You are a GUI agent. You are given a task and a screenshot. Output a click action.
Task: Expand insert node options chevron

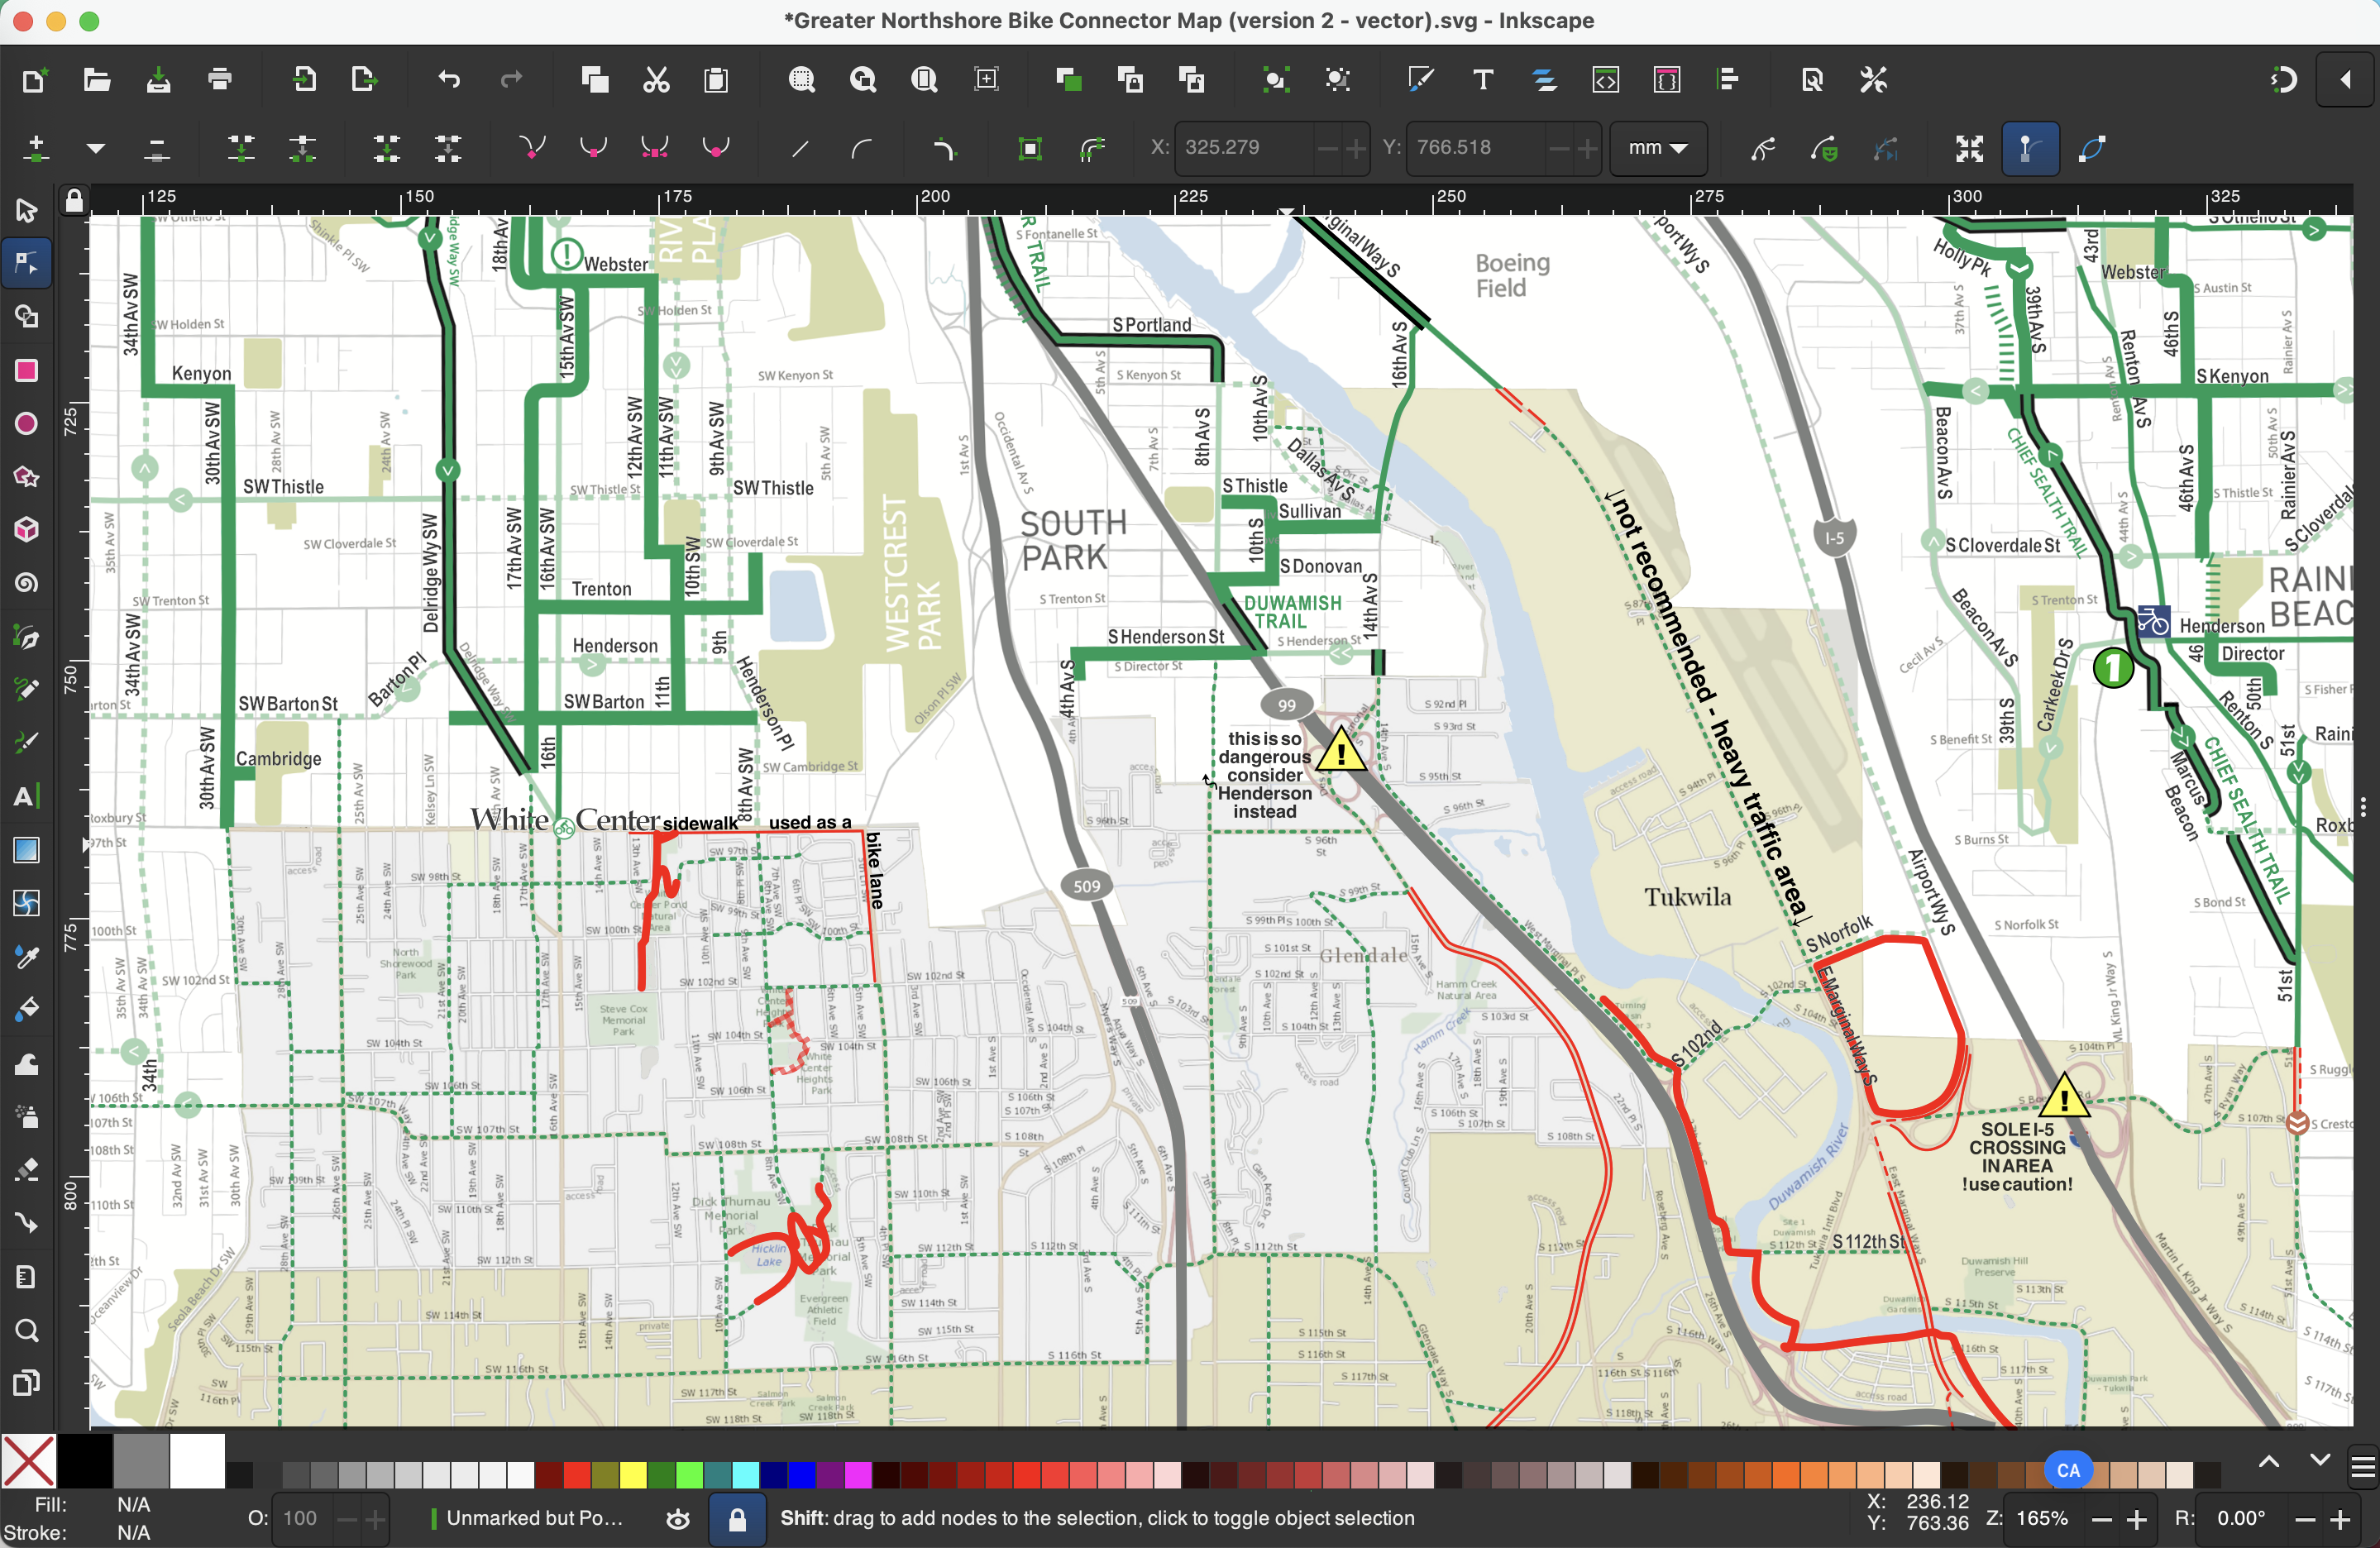tap(94, 148)
